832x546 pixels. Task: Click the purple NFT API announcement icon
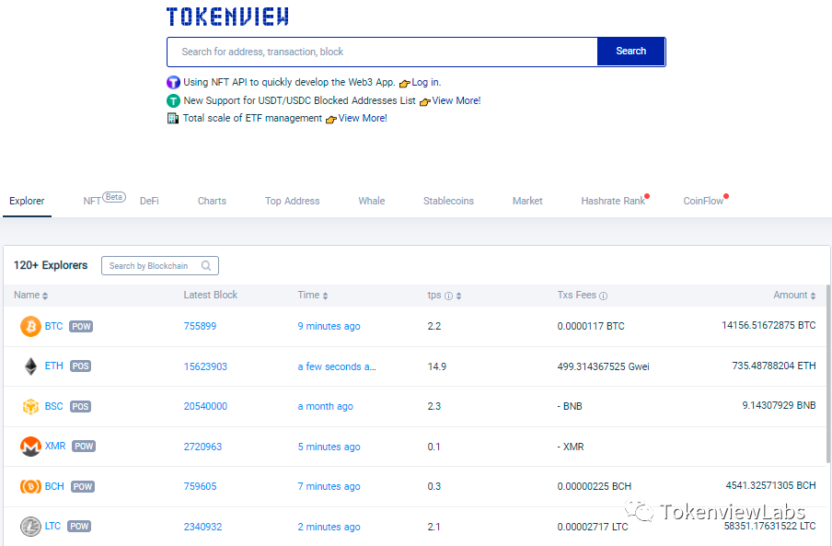pos(173,82)
